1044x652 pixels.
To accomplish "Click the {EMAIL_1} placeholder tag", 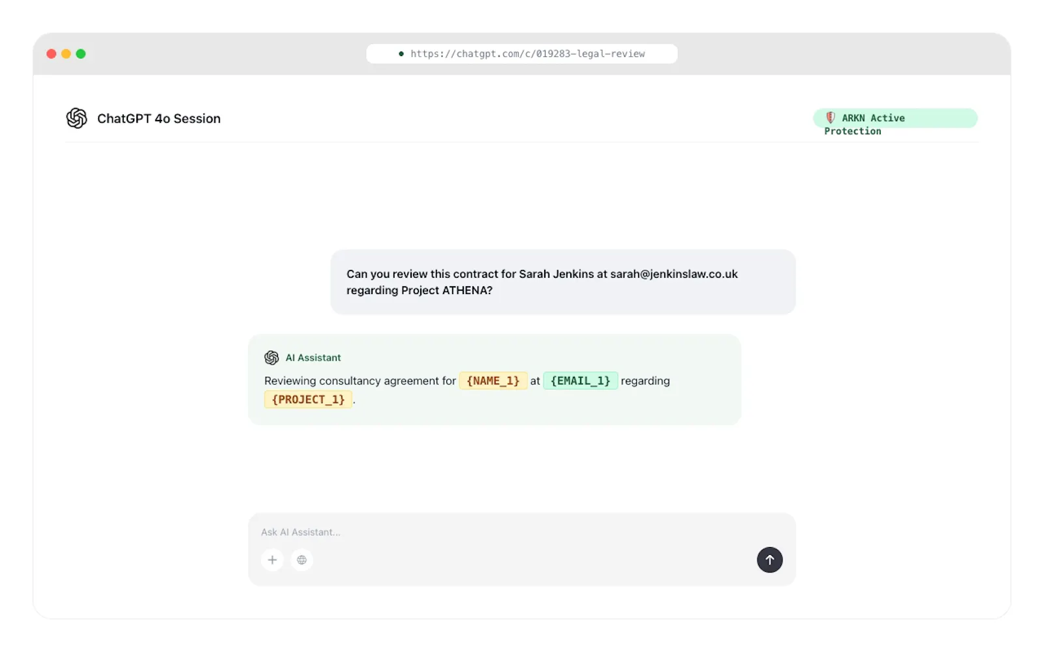I will click(x=580, y=381).
